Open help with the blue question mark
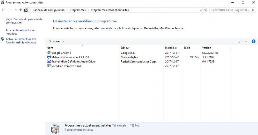The width and height of the screenshot is (258, 135). (254, 41)
